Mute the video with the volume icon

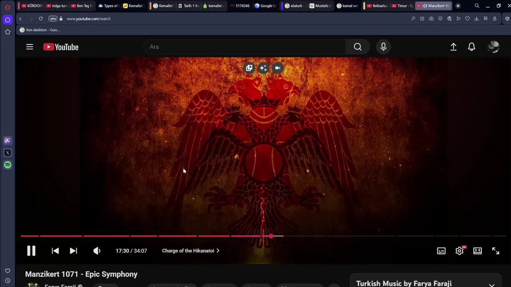pos(97,251)
